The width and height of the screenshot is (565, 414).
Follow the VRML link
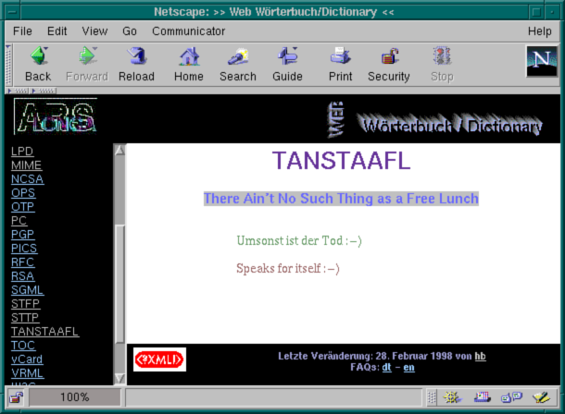coord(28,373)
